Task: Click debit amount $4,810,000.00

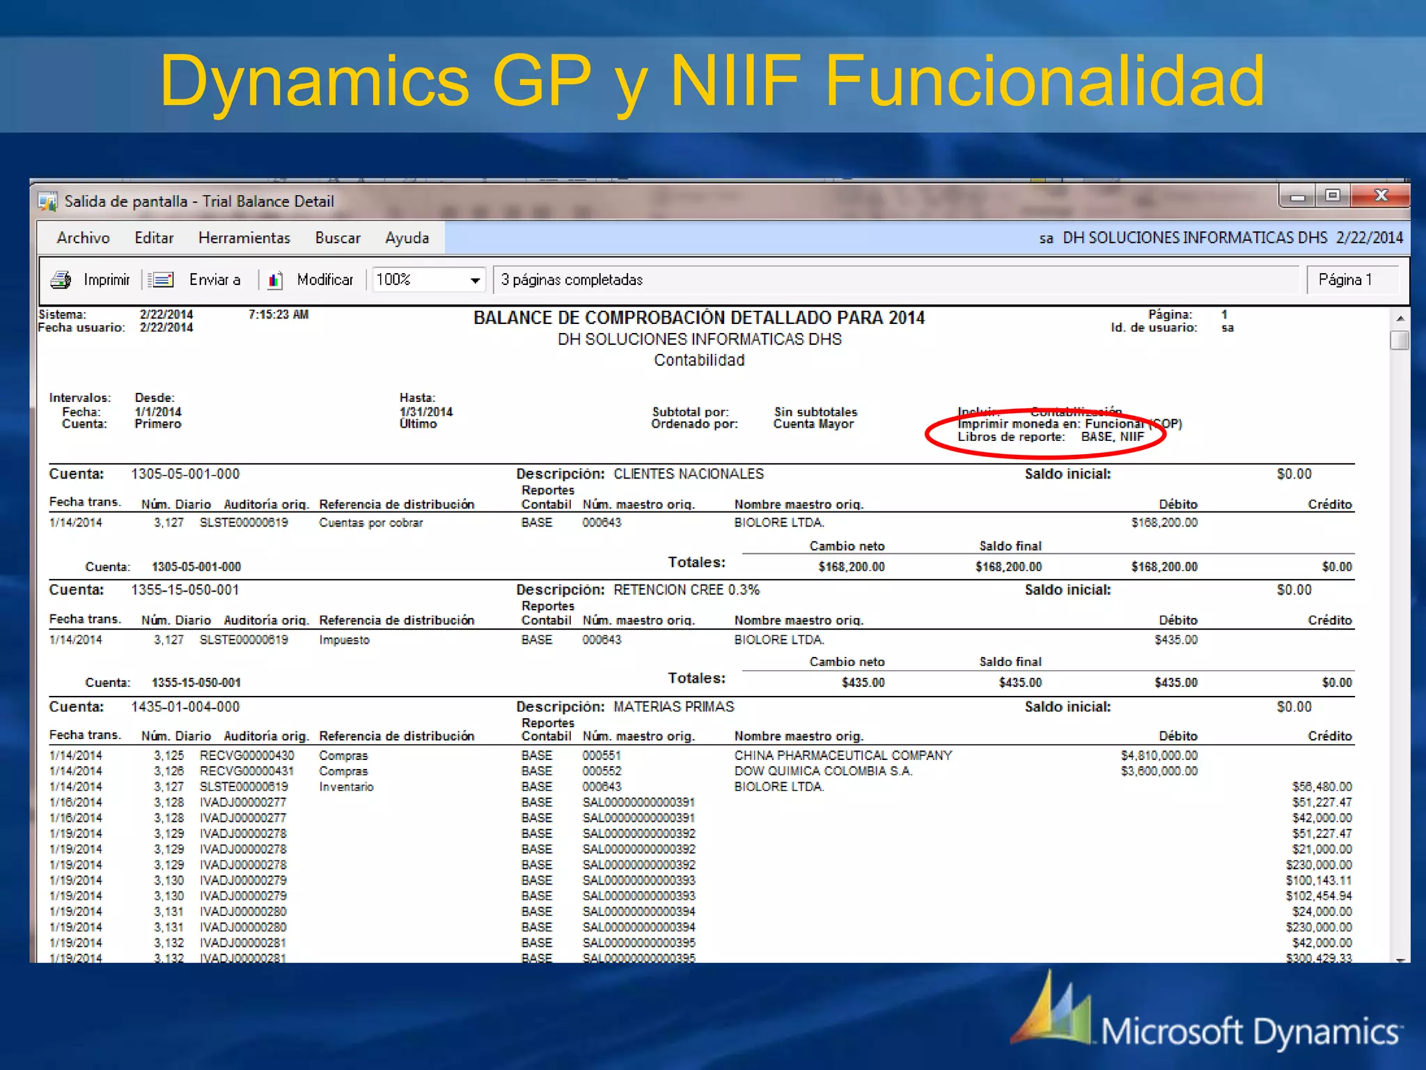Action: 1159,755
